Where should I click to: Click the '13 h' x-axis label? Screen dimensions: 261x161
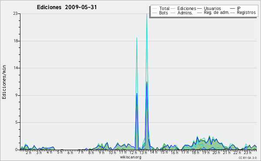(144, 152)
